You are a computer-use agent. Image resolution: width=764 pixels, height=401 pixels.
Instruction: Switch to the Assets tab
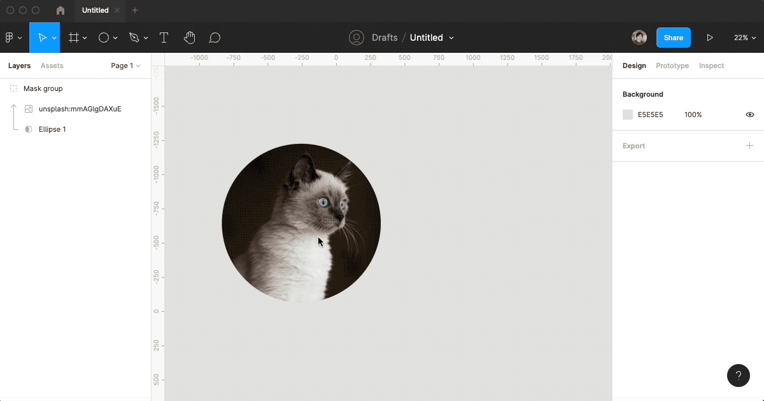coord(52,66)
